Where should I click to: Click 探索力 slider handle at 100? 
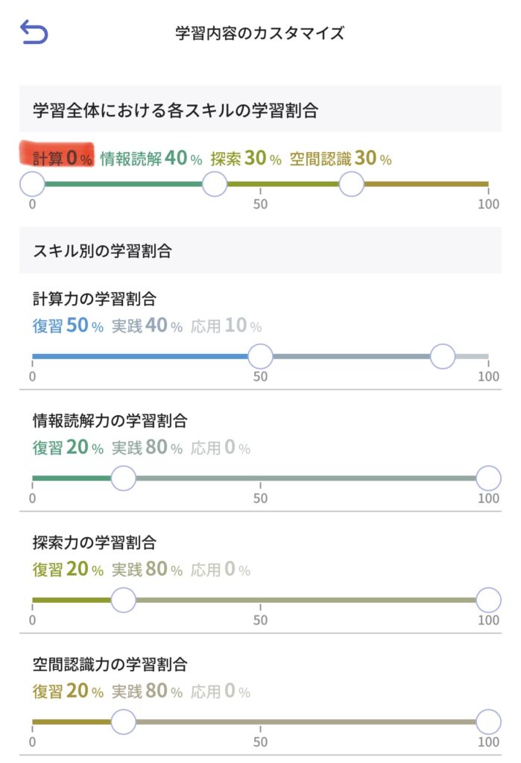(x=488, y=599)
